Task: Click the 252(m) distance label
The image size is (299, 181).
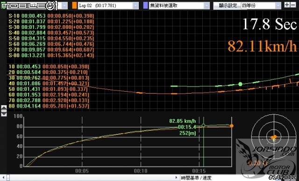Action: pos(188,133)
